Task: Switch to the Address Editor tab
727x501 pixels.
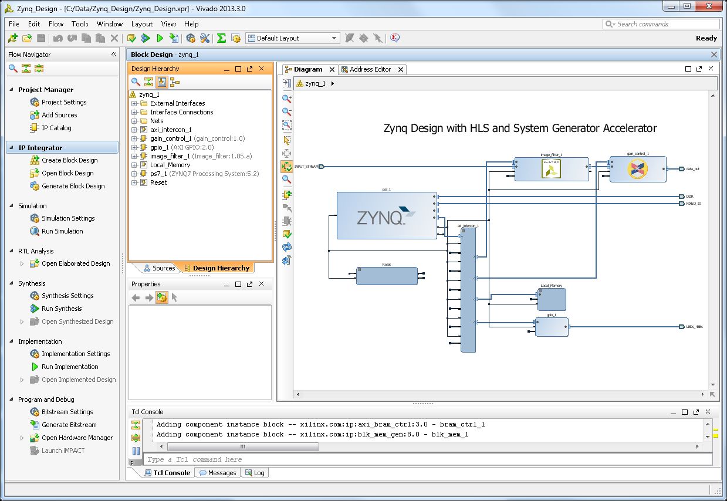Action: 370,69
